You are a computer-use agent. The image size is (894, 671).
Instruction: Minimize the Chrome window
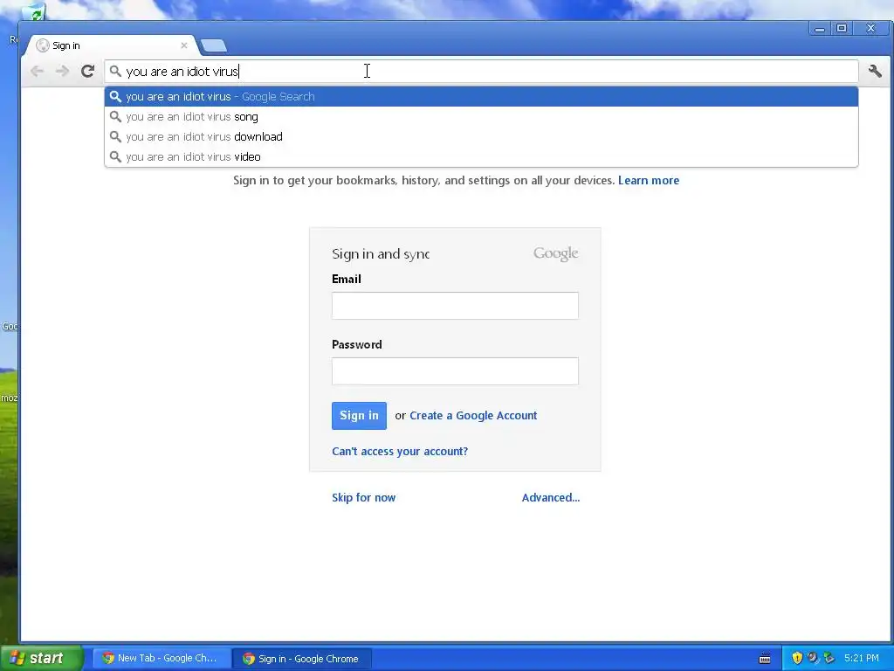pos(820,29)
